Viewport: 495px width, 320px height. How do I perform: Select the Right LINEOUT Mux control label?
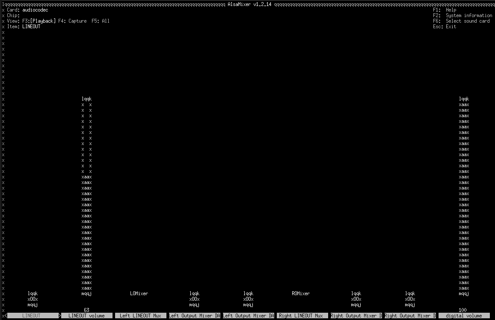pyautogui.click(x=301, y=316)
